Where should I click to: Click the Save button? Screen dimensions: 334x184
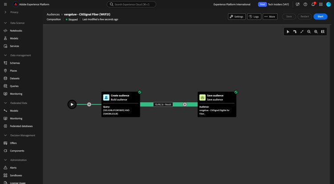pyautogui.click(x=289, y=16)
